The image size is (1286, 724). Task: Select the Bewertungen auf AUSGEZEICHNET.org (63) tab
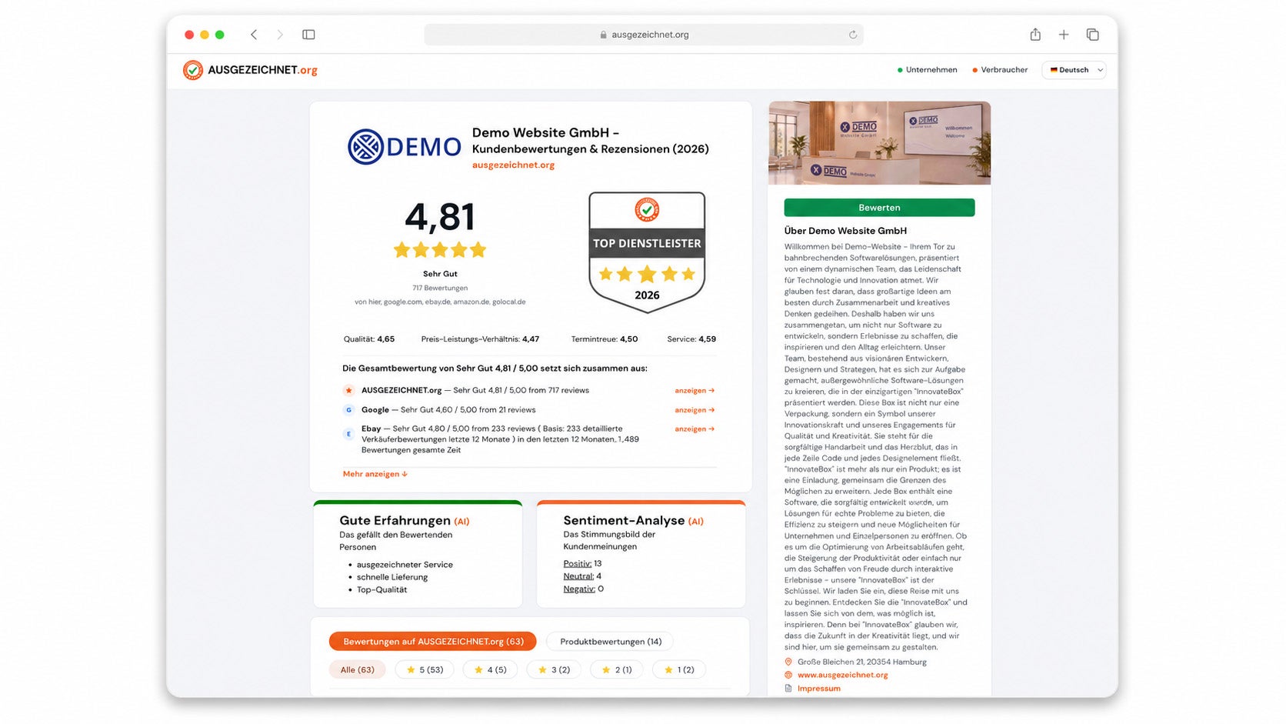433,642
